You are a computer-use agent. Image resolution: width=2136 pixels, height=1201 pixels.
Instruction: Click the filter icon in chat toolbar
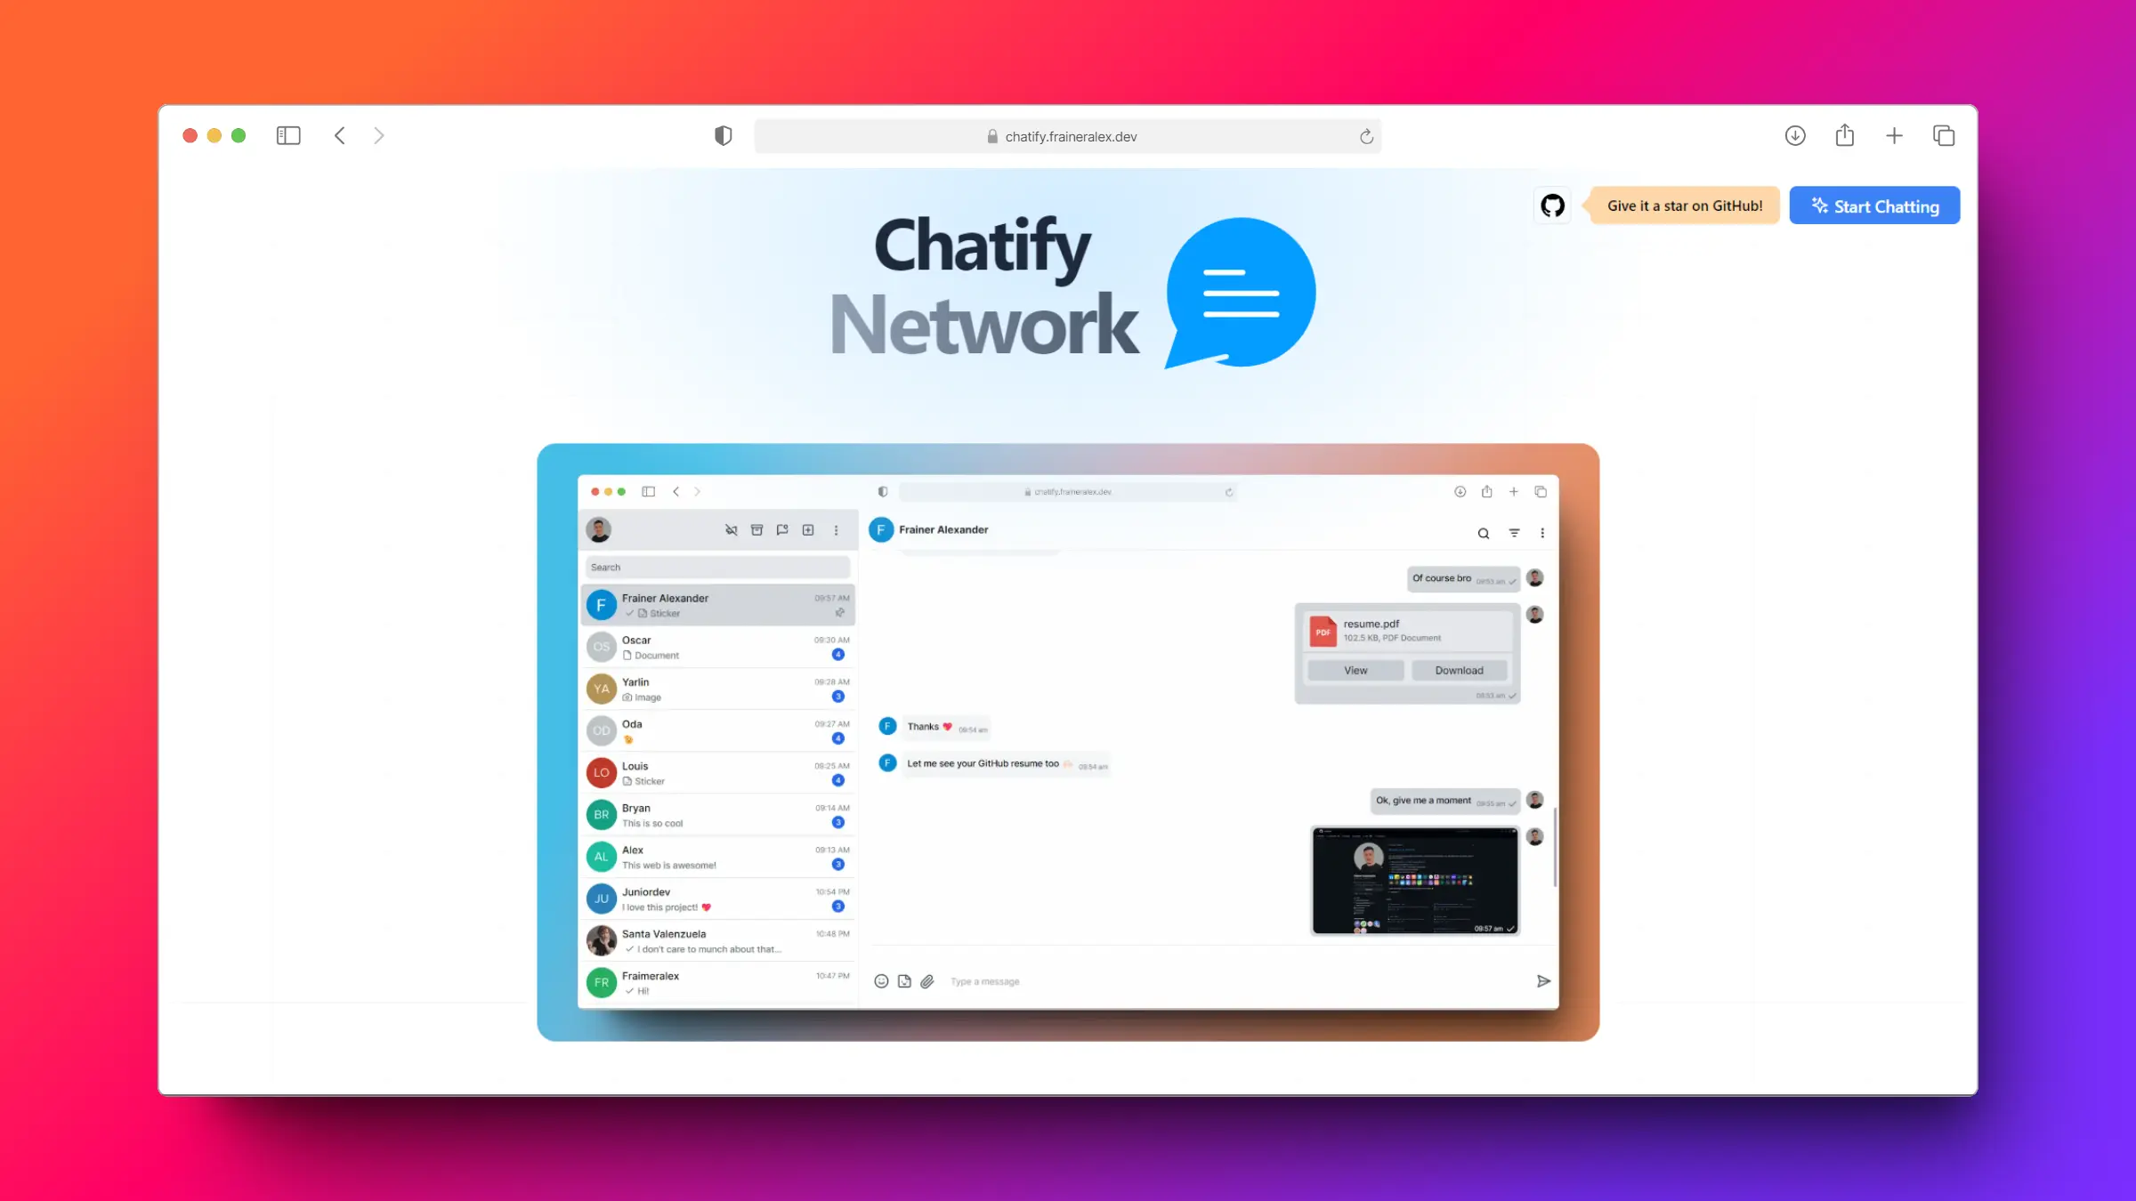(1514, 532)
